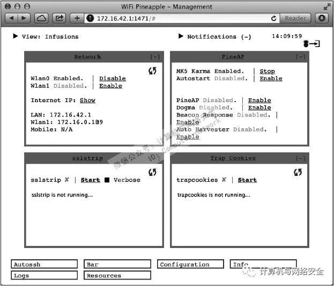Click the pineapple logout icon
The width and height of the screenshot is (334, 286).
(311, 44)
